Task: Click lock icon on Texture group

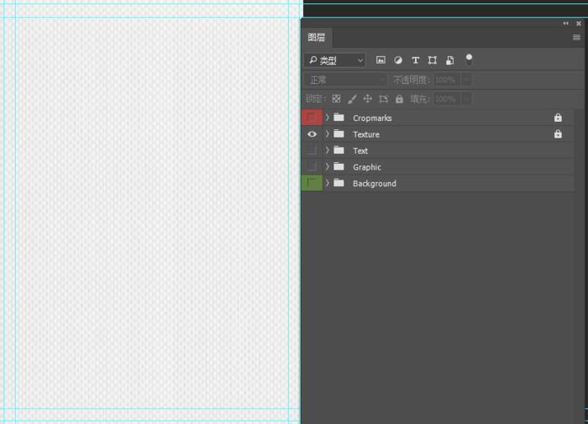Action: (x=558, y=133)
